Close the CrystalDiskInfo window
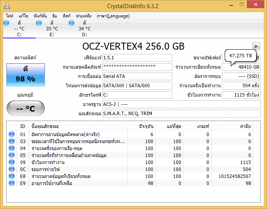This screenshot has height=209, width=267. [255, 4]
